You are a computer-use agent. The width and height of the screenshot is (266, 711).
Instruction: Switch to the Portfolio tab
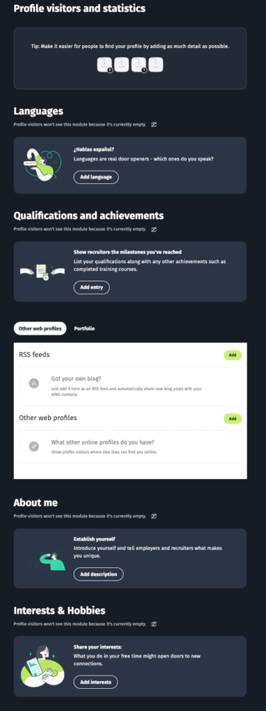point(85,328)
